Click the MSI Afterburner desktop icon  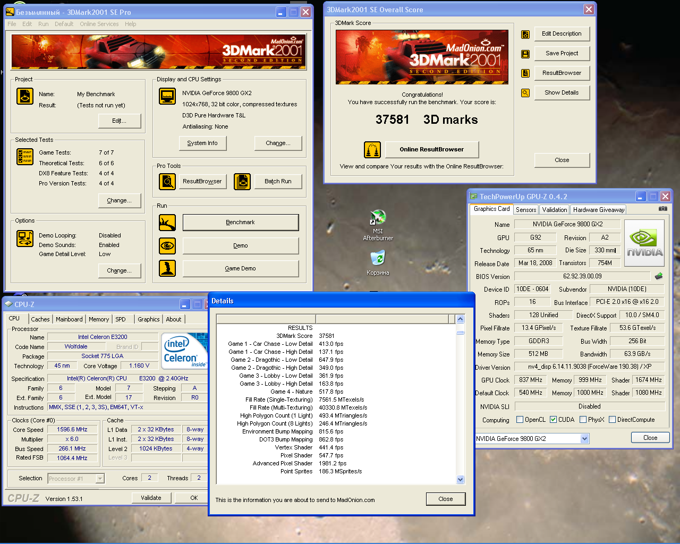pos(378,218)
